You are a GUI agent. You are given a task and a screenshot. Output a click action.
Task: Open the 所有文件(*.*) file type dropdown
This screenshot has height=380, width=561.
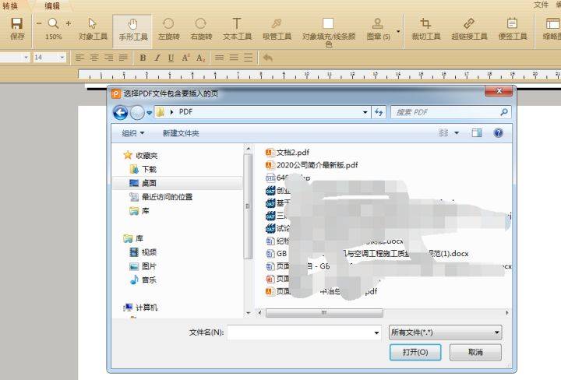446,332
